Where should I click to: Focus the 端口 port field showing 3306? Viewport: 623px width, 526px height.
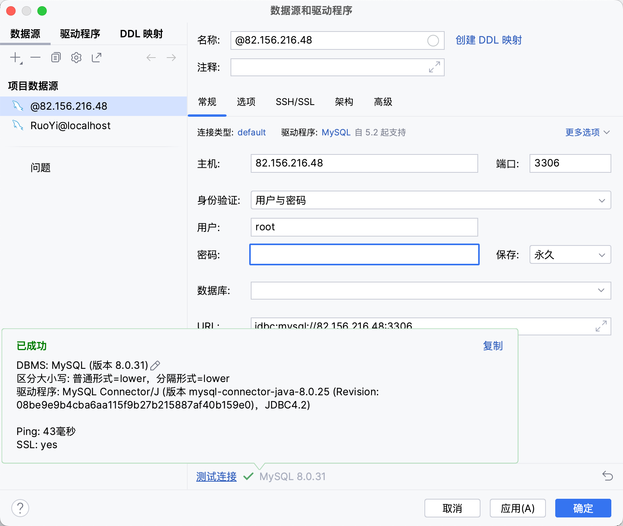[570, 163]
